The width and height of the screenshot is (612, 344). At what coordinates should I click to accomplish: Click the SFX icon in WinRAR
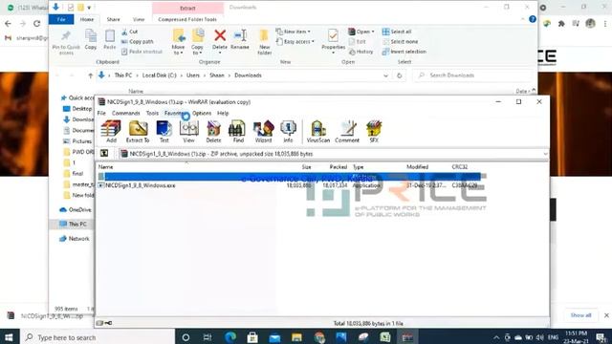pyautogui.click(x=374, y=132)
